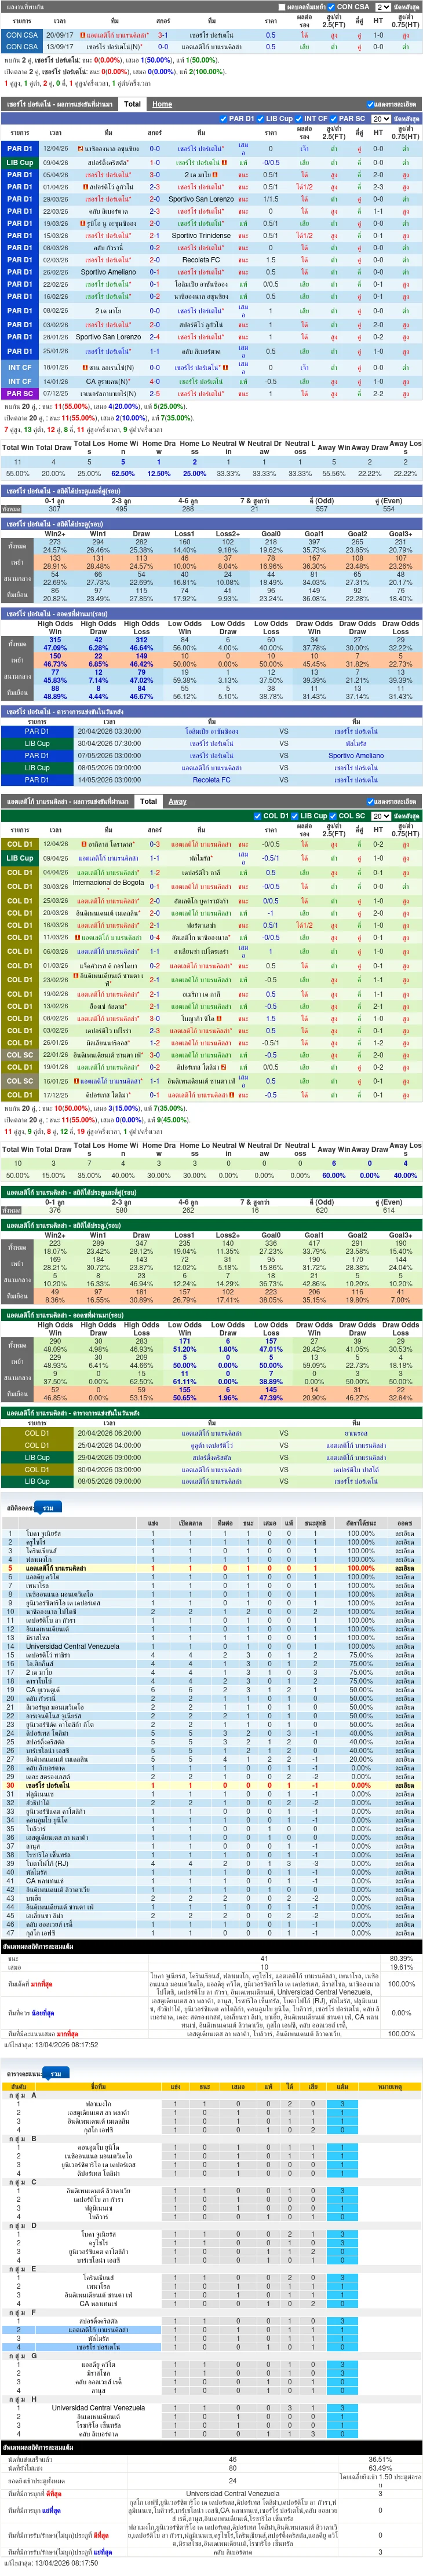
Task: Open the COL SC match on 16/01/26
Action: click(x=20, y=1081)
